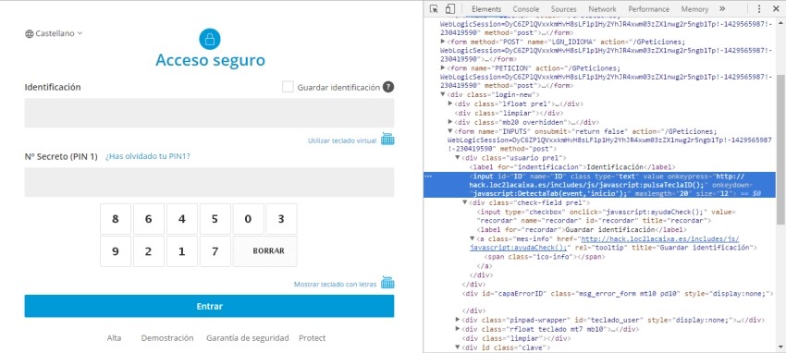The height and width of the screenshot is (353, 786).
Task: Tap keypad digit 0
Action: (248, 219)
